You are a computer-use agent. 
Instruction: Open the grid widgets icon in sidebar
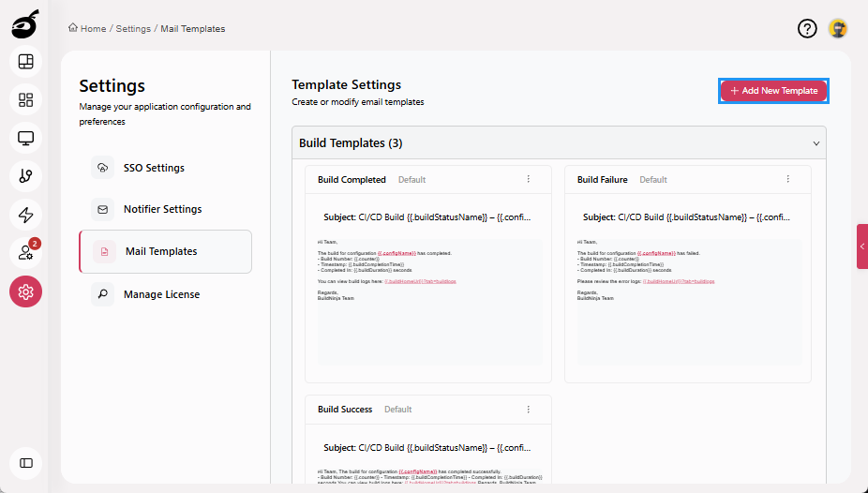click(x=25, y=99)
